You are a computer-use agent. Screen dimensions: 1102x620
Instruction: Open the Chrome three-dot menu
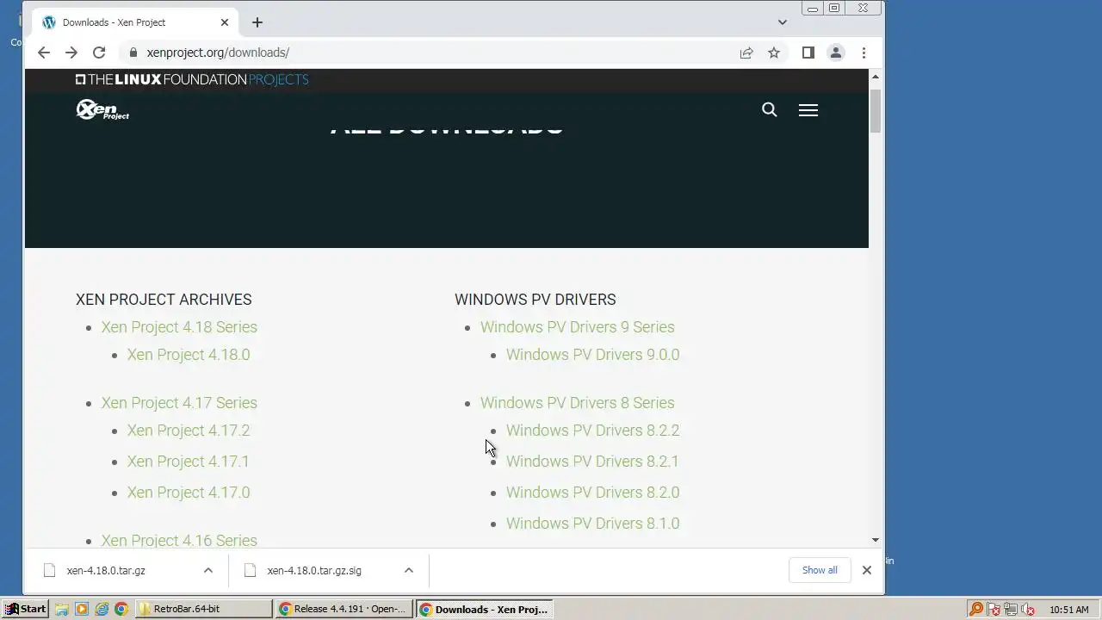click(x=864, y=53)
